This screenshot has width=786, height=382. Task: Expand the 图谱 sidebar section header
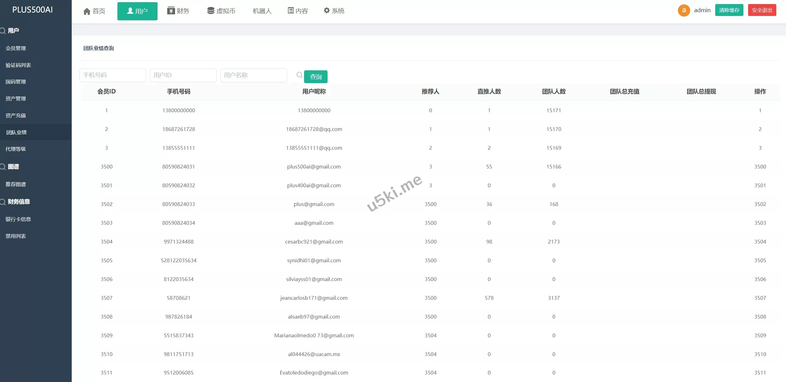tap(13, 167)
